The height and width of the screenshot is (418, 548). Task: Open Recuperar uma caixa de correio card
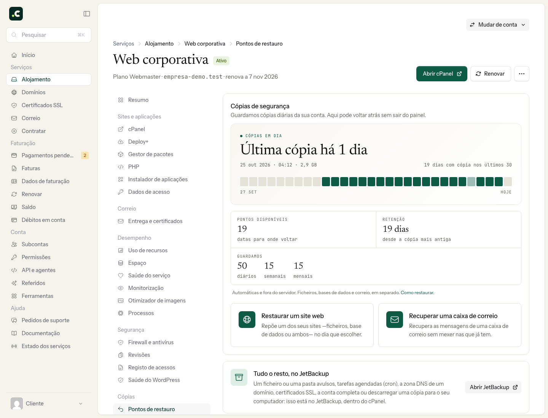450,325
